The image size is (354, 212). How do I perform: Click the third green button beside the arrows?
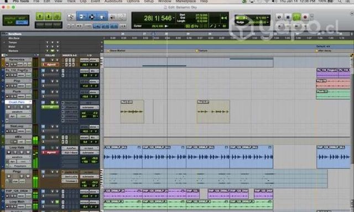58,17
